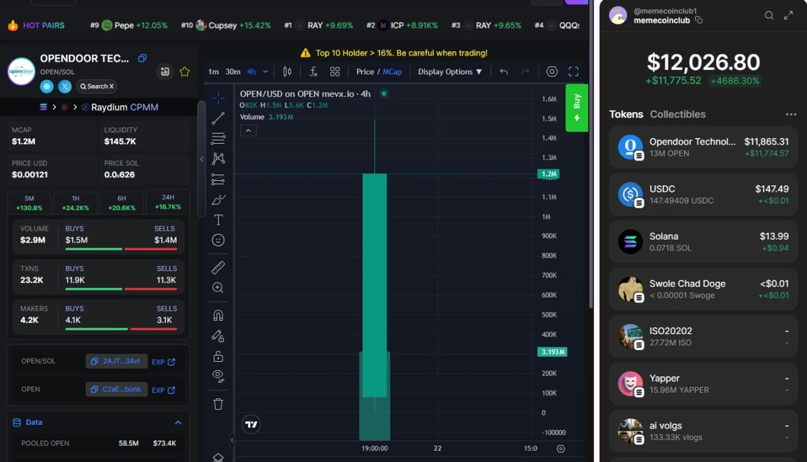
Task: Open EXP link for OPEN/SOL pair
Action: [163, 362]
